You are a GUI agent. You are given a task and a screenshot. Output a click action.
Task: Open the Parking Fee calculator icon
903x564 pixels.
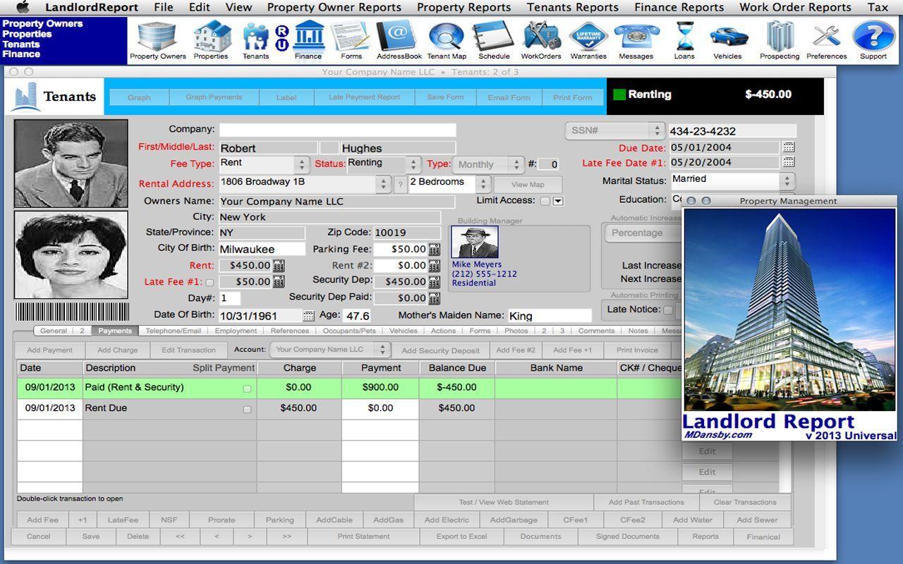(434, 250)
